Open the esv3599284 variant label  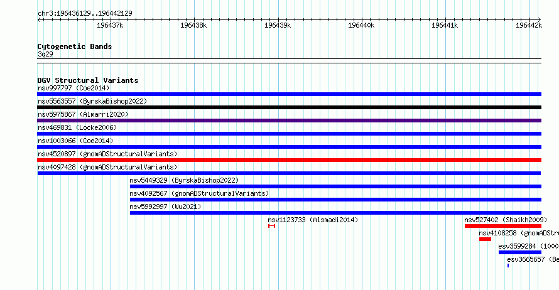pos(529,246)
